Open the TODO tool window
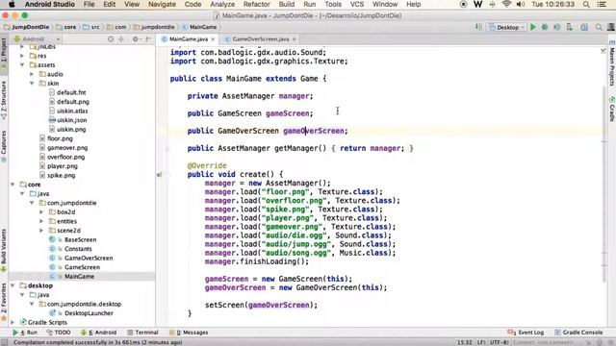 [x=59, y=333]
